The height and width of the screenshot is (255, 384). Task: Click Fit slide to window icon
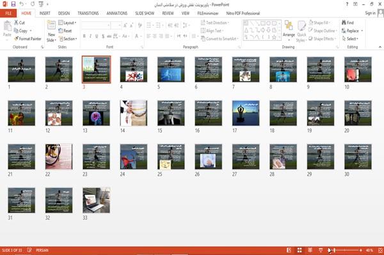380,250
